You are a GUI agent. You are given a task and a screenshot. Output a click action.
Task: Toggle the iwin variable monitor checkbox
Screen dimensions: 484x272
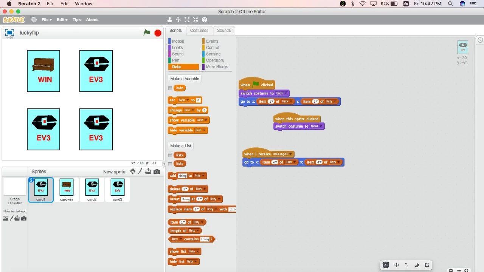(x=170, y=88)
